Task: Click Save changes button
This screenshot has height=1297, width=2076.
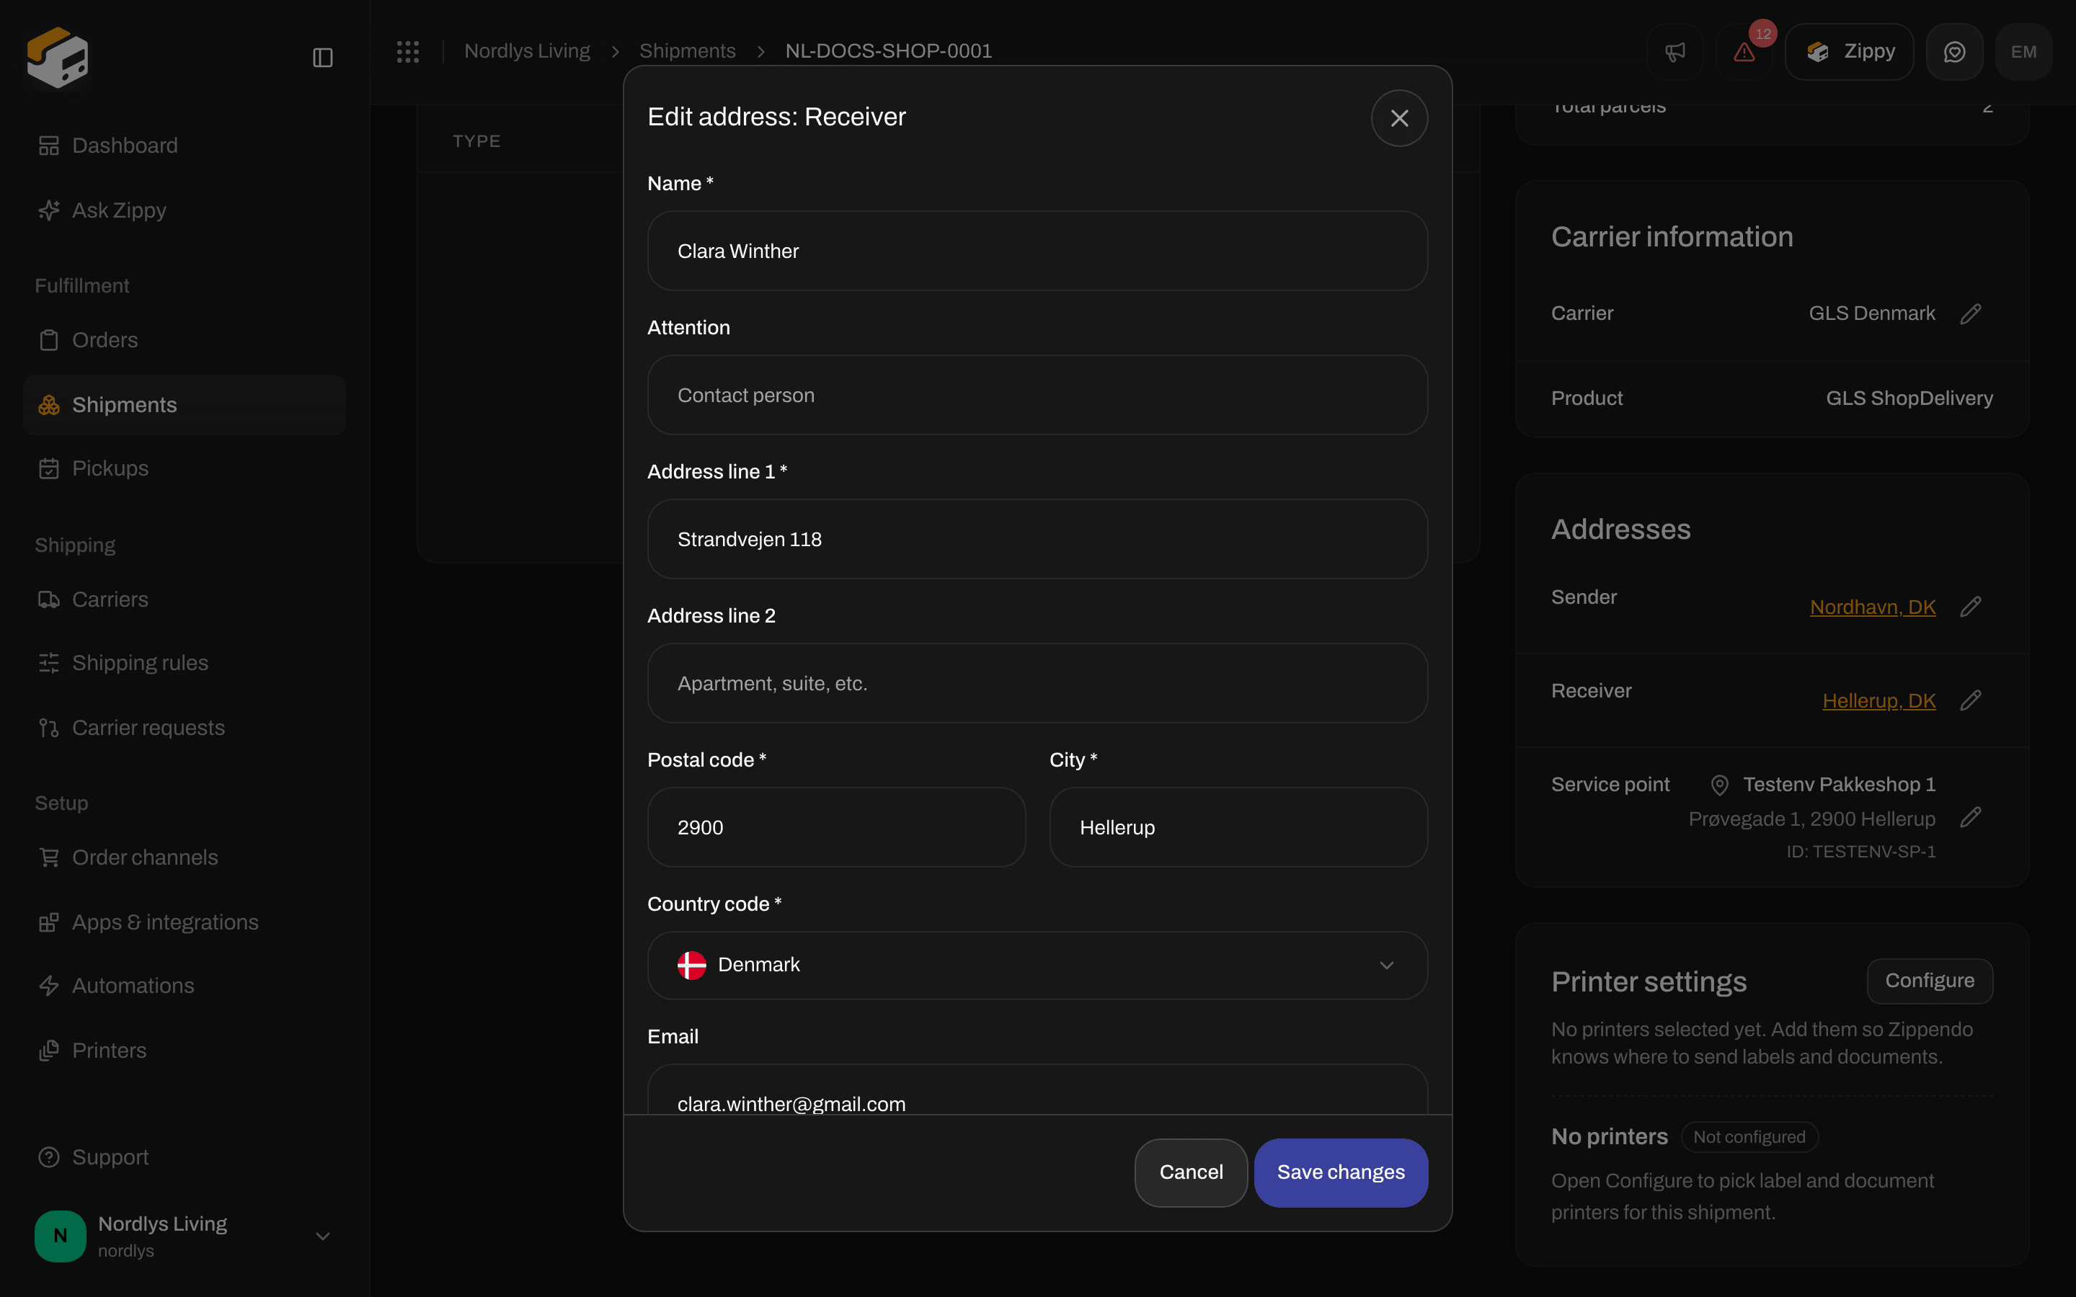Action: [1341, 1172]
